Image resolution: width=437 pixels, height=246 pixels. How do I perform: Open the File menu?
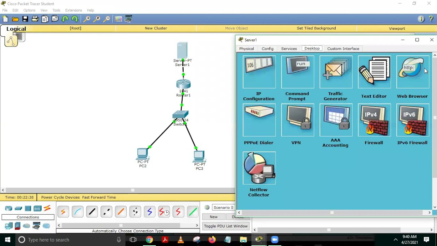pos(5,10)
